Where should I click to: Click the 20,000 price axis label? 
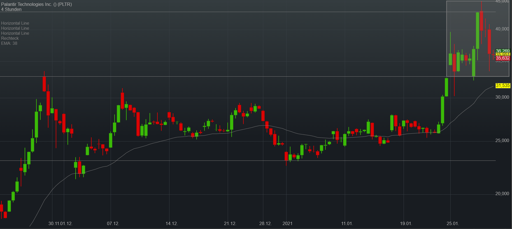pos(502,193)
